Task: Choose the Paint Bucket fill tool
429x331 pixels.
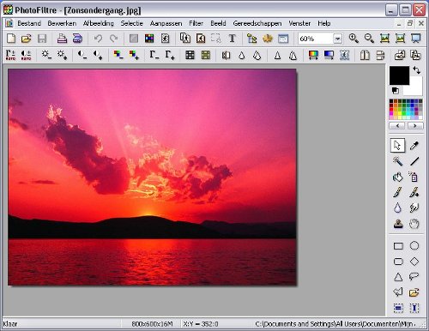Action: (x=397, y=178)
